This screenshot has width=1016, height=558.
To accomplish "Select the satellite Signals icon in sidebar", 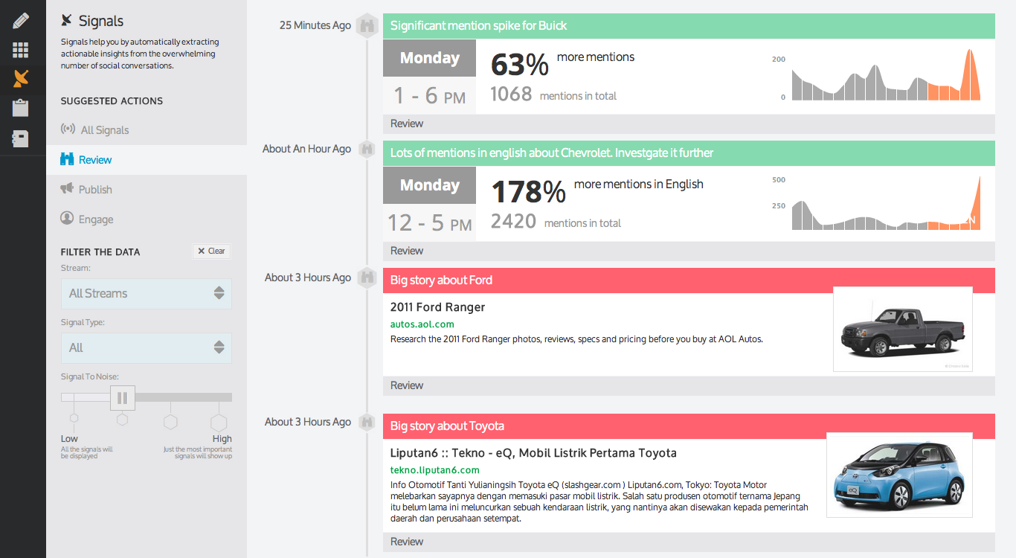I will pos(21,79).
